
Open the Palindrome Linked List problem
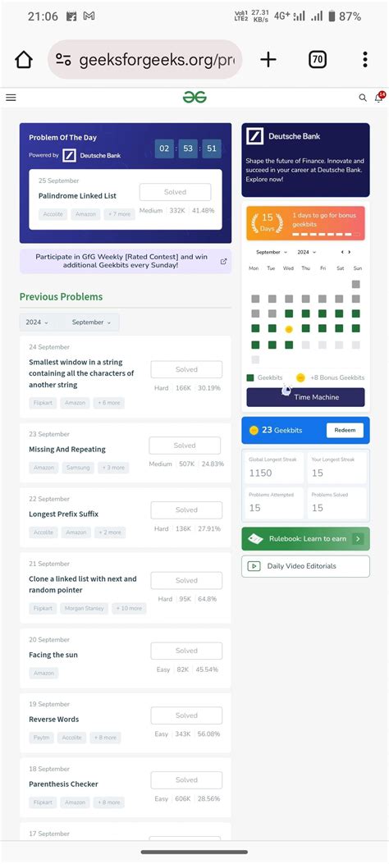(x=77, y=195)
